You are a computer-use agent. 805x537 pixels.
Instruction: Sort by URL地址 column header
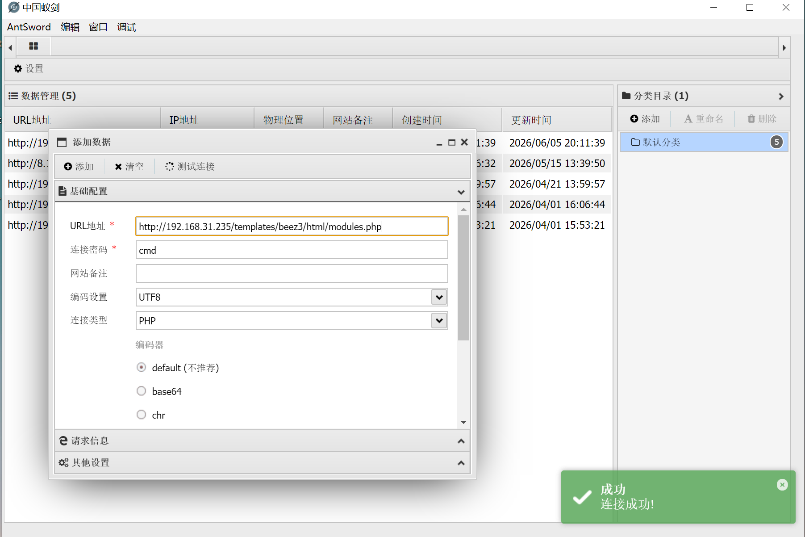(x=83, y=120)
